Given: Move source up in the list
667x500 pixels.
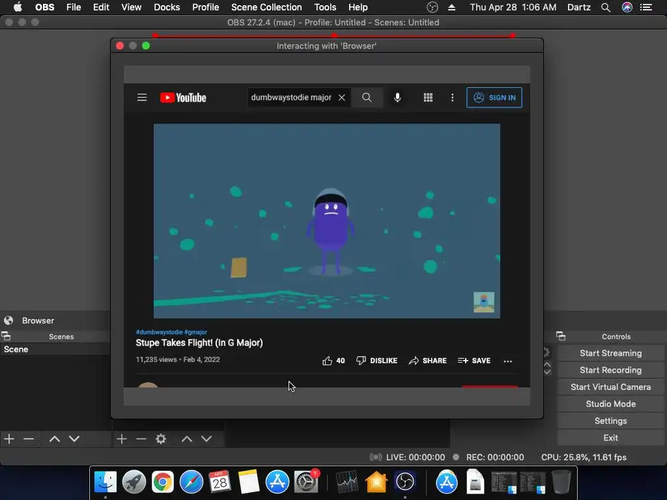Looking at the screenshot, I should click(187, 439).
